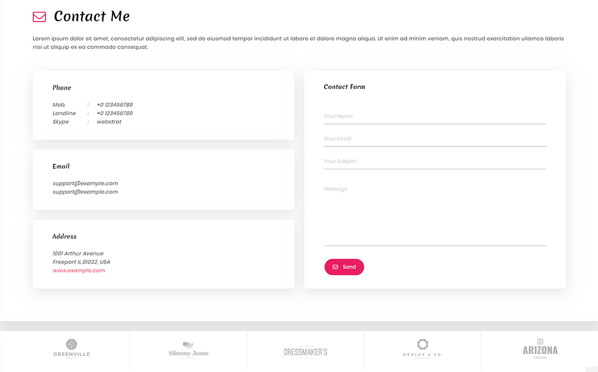The width and height of the screenshot is (598, 372).
Task: Open the Medley & Co. logo
Action: (x=423, y=349)
